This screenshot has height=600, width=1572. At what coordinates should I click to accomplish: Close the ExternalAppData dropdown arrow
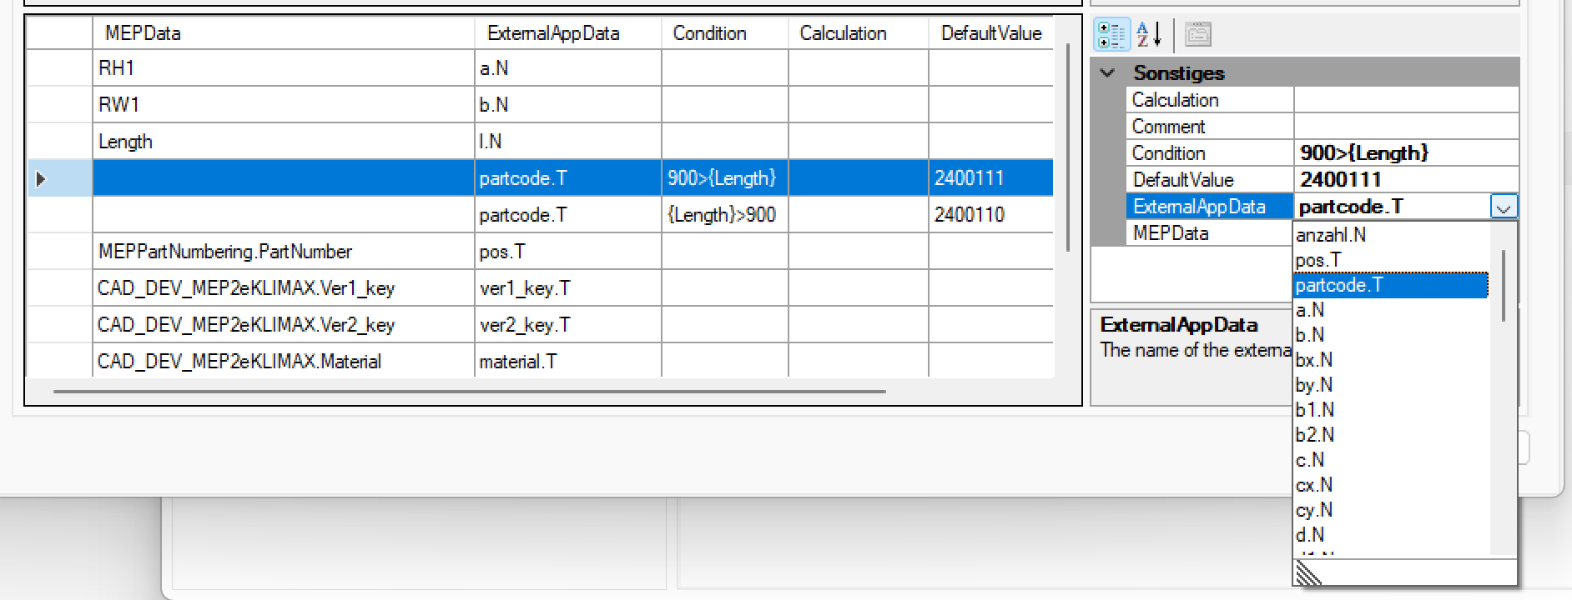coord(1504,207)
